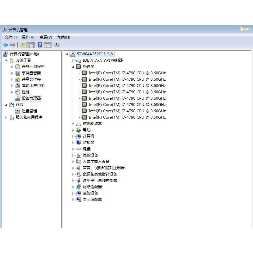Open the 文件(F) menu
253x253 pixels.
[x=10, y=37]
